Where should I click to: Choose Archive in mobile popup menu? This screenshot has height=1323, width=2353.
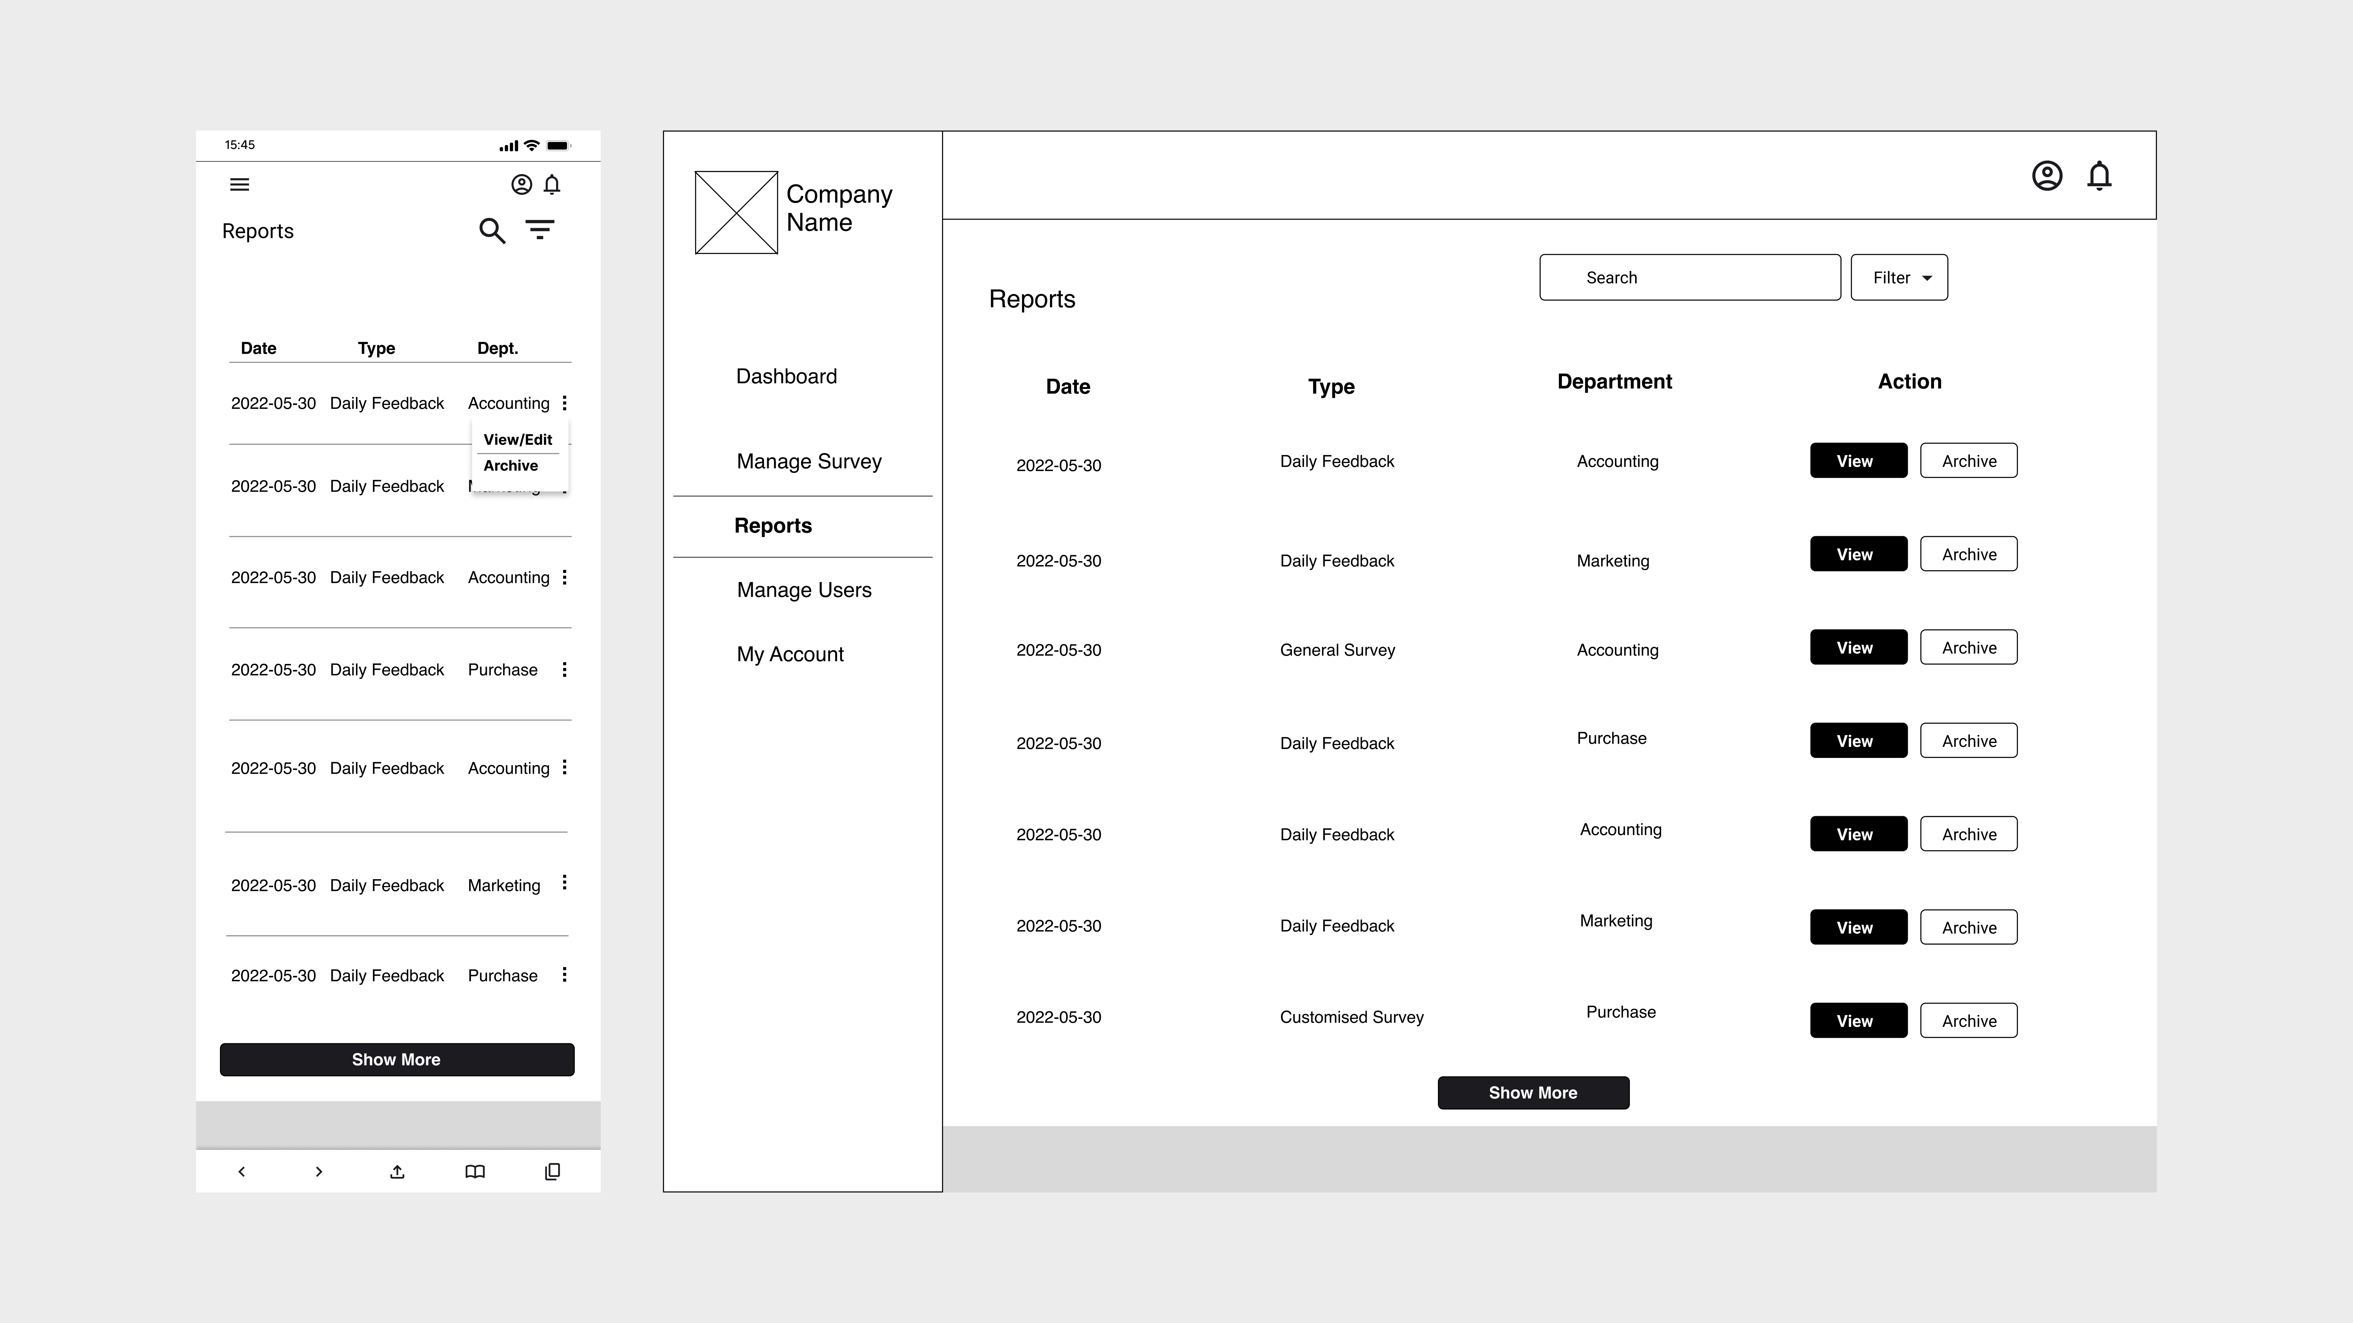[x=511, y=466]
